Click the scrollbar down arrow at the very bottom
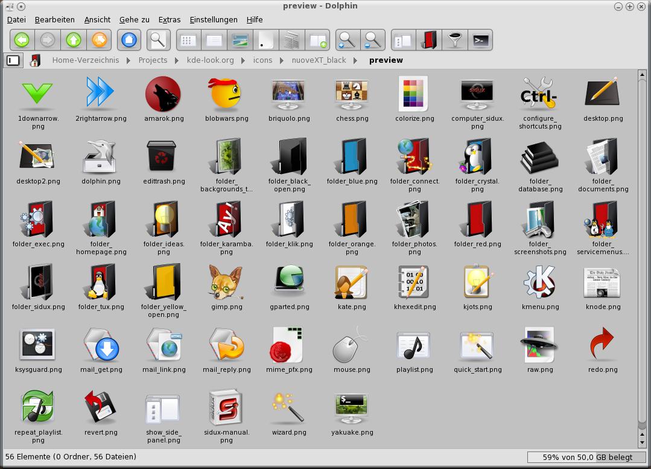Image resolution: width=651 pixels, height=469 pixels. coord(642,443)
